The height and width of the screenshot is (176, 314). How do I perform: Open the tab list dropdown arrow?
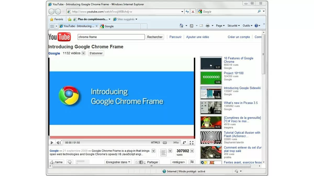tap(56, 26)
